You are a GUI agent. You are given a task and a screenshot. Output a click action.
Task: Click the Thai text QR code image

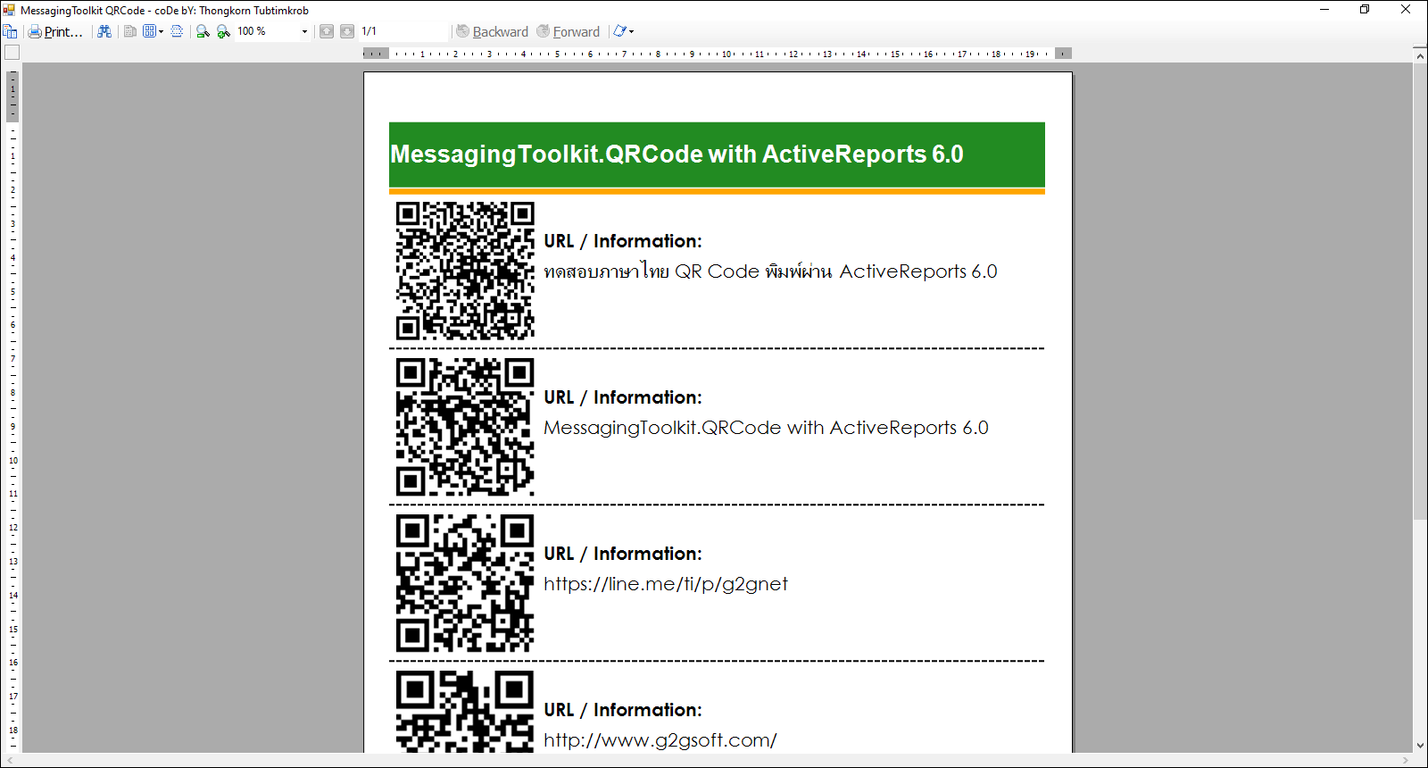[x=465, y=271]
